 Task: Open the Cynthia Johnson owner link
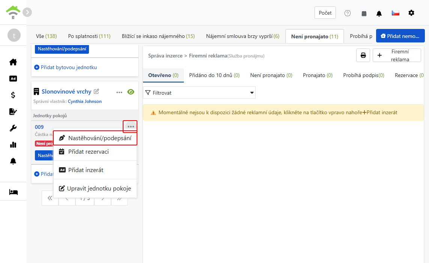click(84, 101)
